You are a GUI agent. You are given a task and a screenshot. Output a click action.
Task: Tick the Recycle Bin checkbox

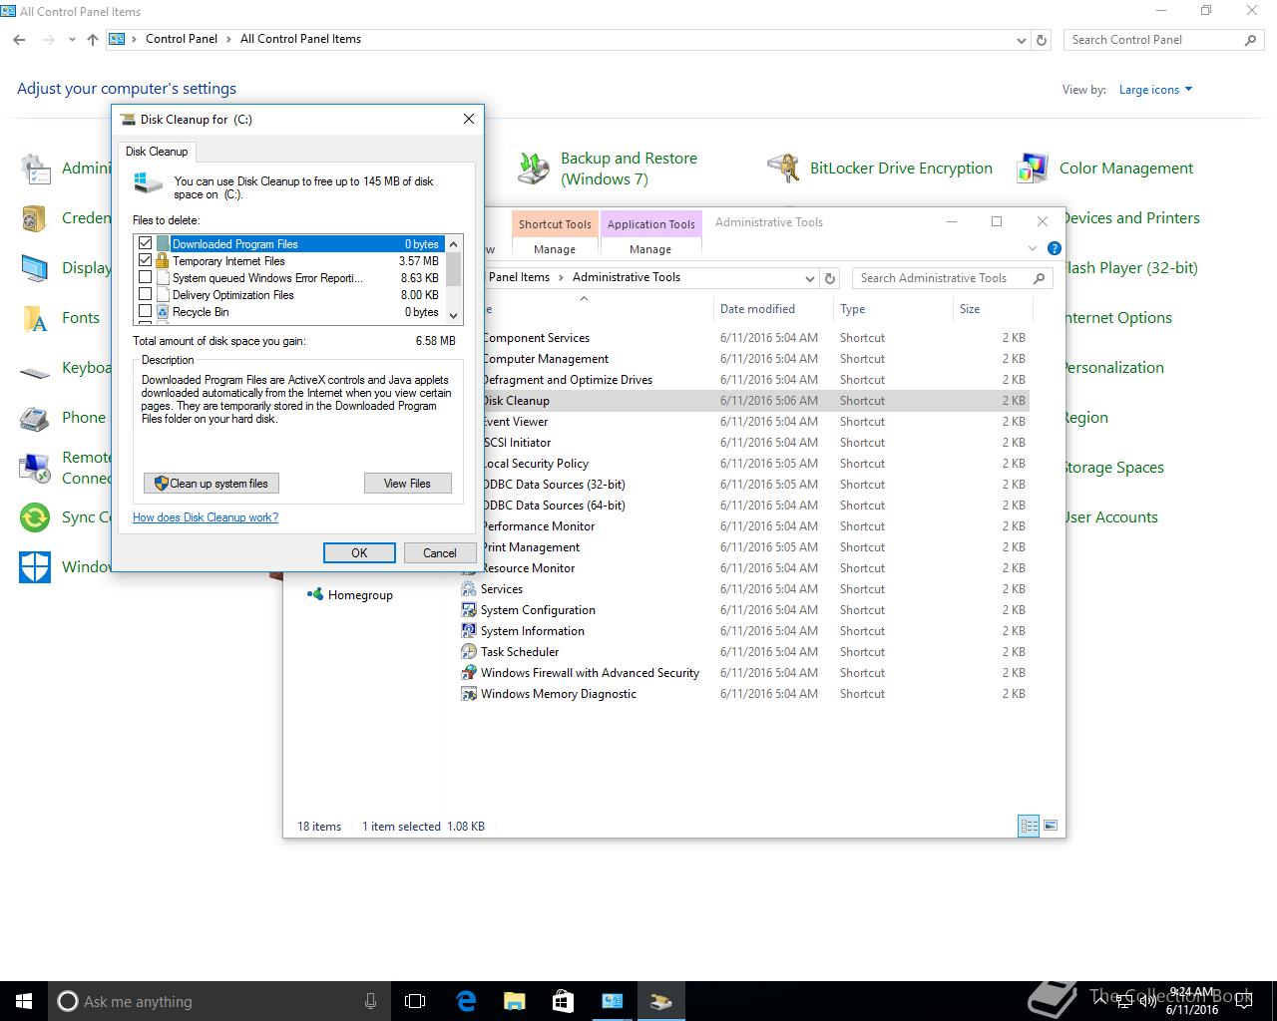146,311
